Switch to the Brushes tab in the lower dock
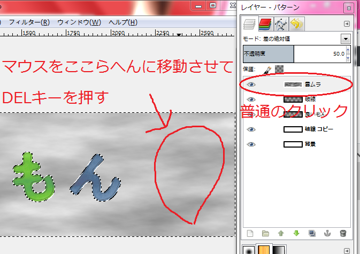 249,250
